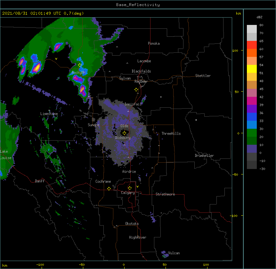The width and height of the screenshot is (276, 269).
Task: Click the Stettler town label
Action: (x=203, y=76)
